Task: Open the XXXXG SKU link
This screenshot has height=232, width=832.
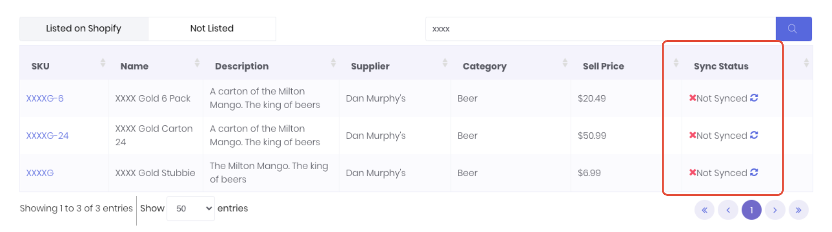Action: [40, 173]
